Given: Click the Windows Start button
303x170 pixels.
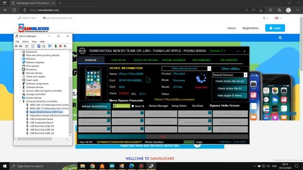Looking at the screenshot, I should click(x=5, y=166).
